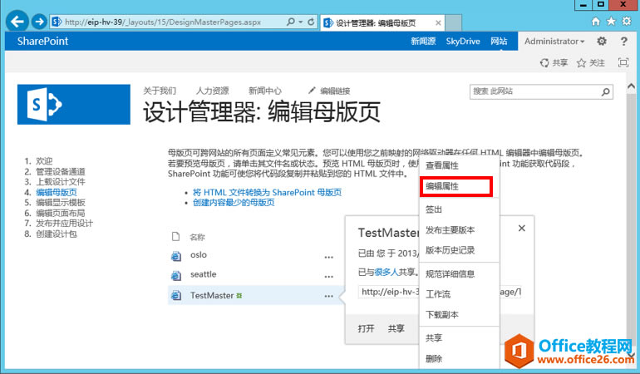Open the 关于我们 navigation link
The image size is (640, 374).
(160, 91)
